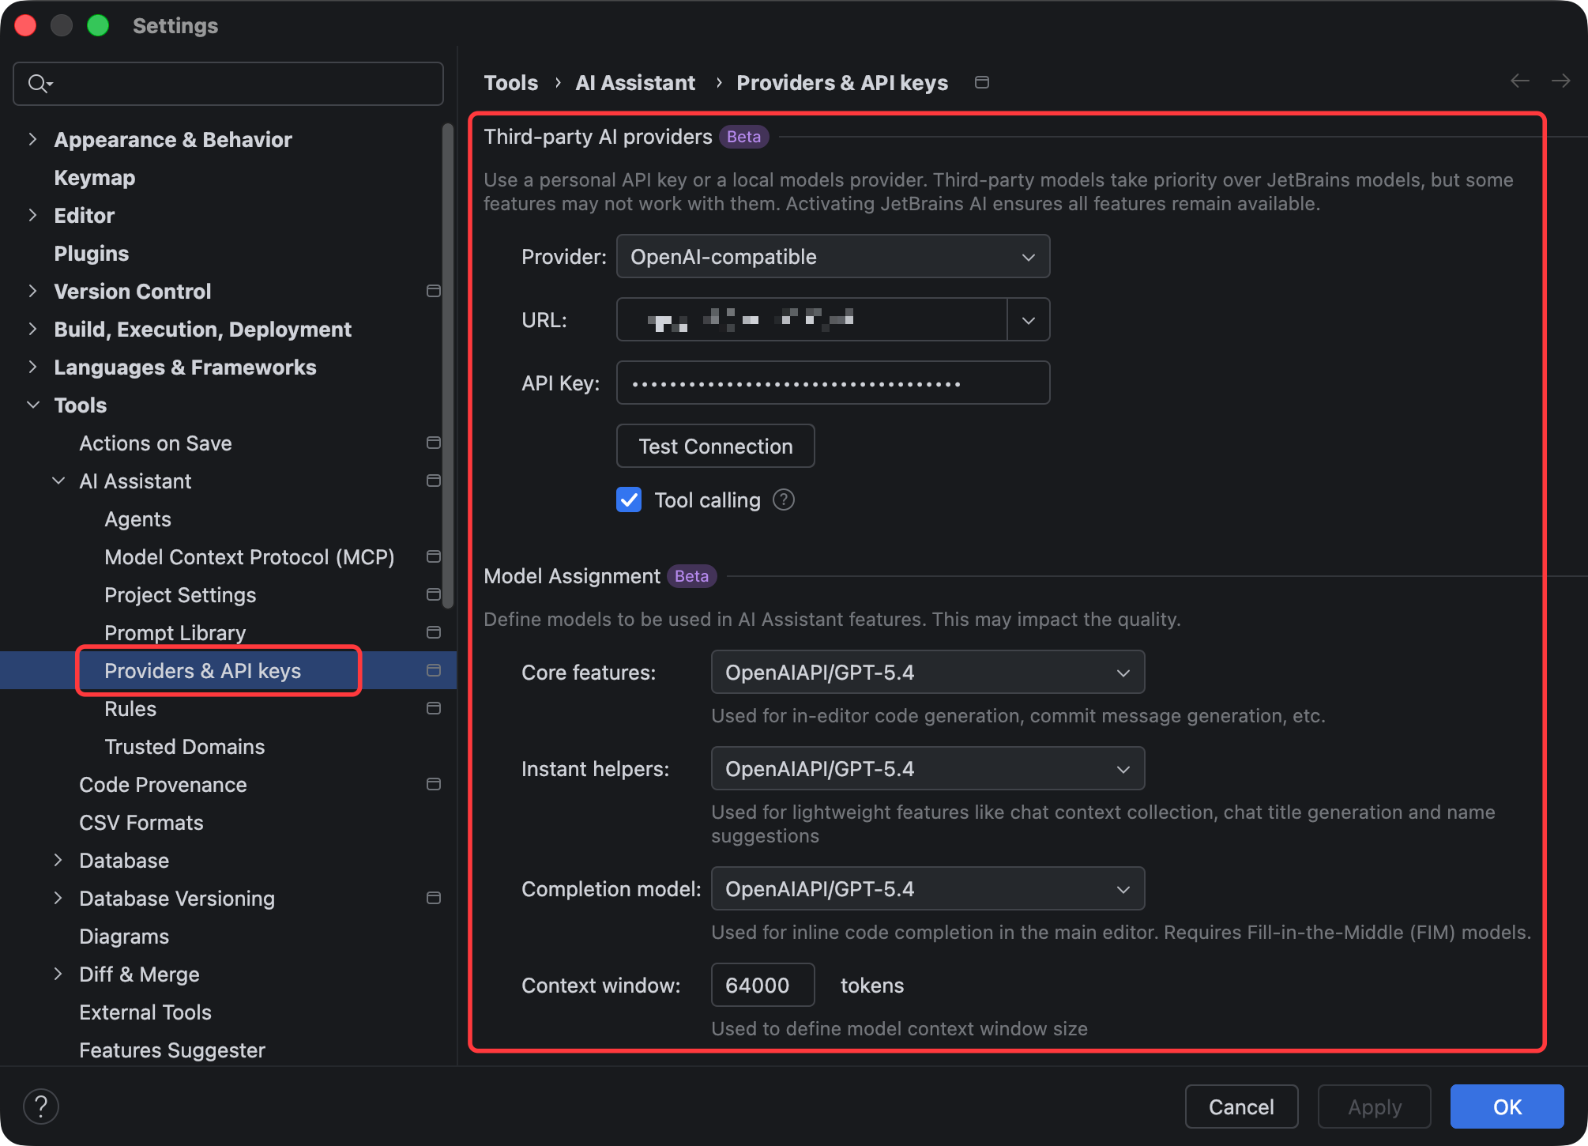The image size is (1588, 1146).
Task: Open the Core features model dropdown
Action: coord(928,673)
